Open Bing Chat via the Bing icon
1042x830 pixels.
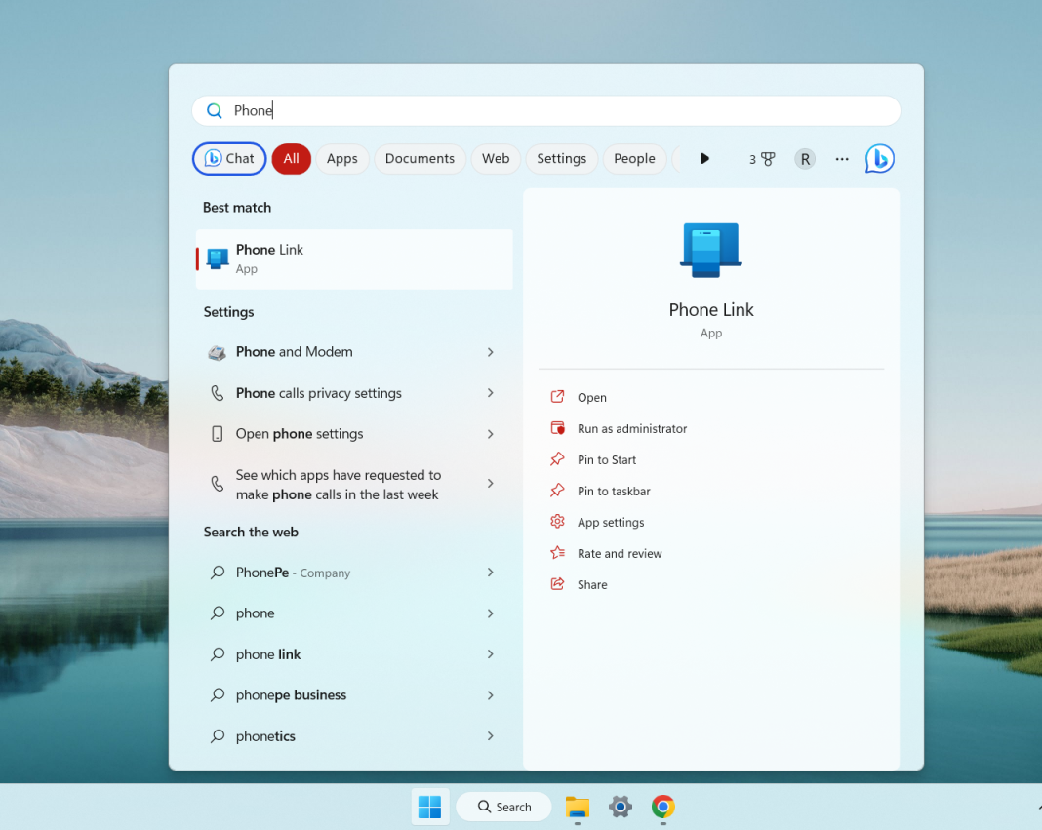coord(879,158)
